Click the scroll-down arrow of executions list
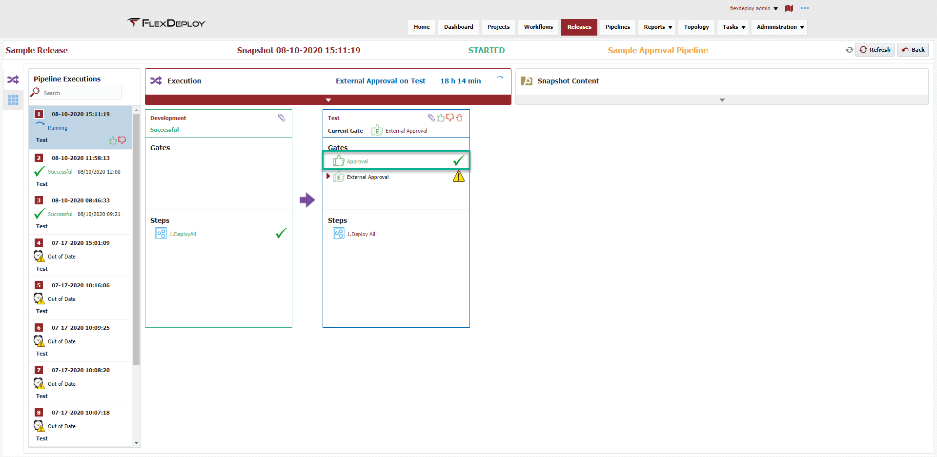 (136, 443)
